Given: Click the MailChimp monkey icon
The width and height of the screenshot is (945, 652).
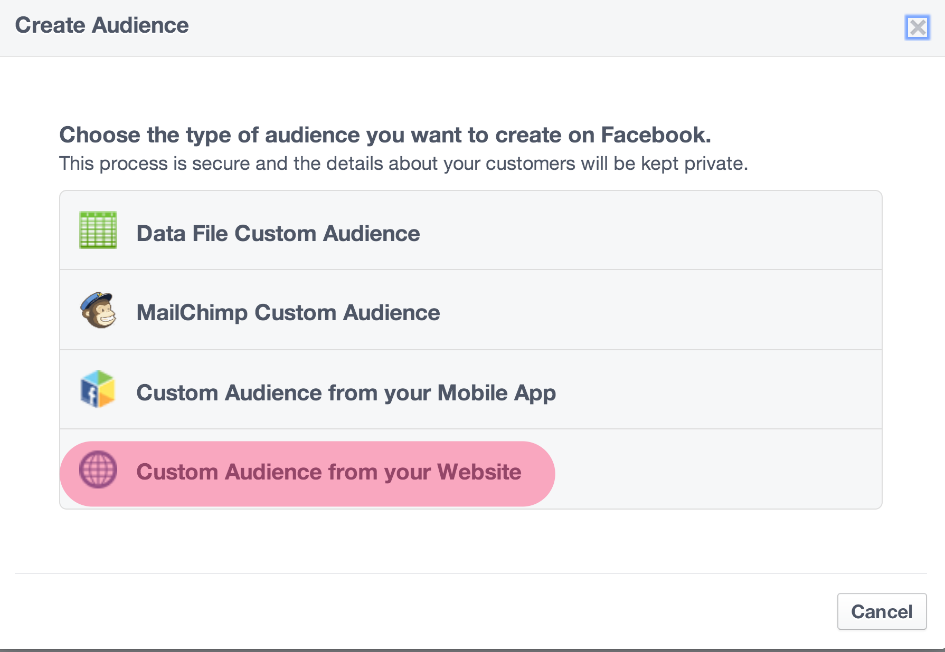Looking at the screenshot, I should coord(99,311).
